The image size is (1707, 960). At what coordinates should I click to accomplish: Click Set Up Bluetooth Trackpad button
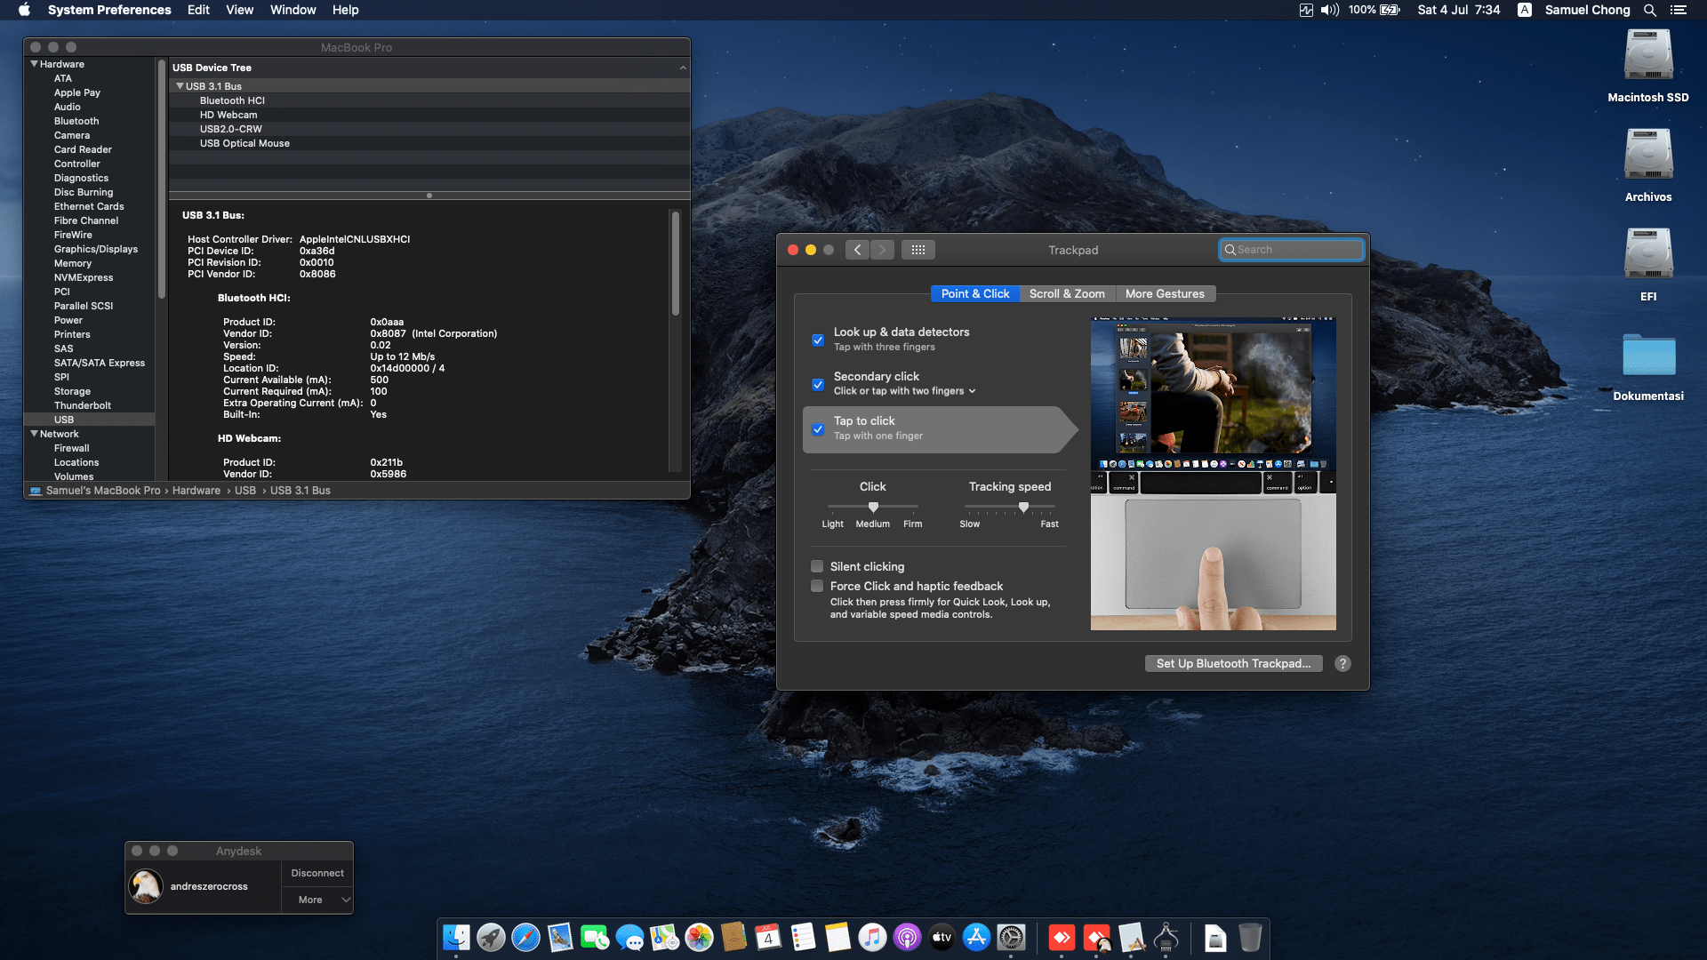tap(1233, 663)
